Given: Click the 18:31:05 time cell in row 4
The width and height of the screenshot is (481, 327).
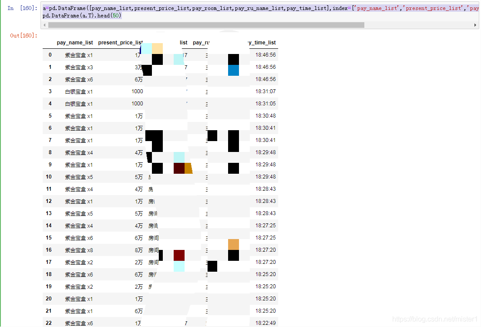Looking at the screenshot, I should pyautogui.click(x=266, y=104).
